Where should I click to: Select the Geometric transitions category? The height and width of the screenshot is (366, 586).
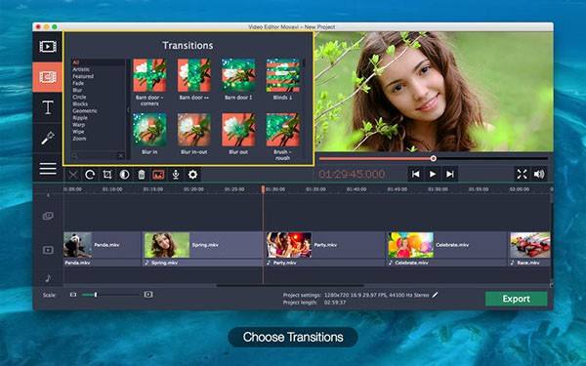(85, 111)
